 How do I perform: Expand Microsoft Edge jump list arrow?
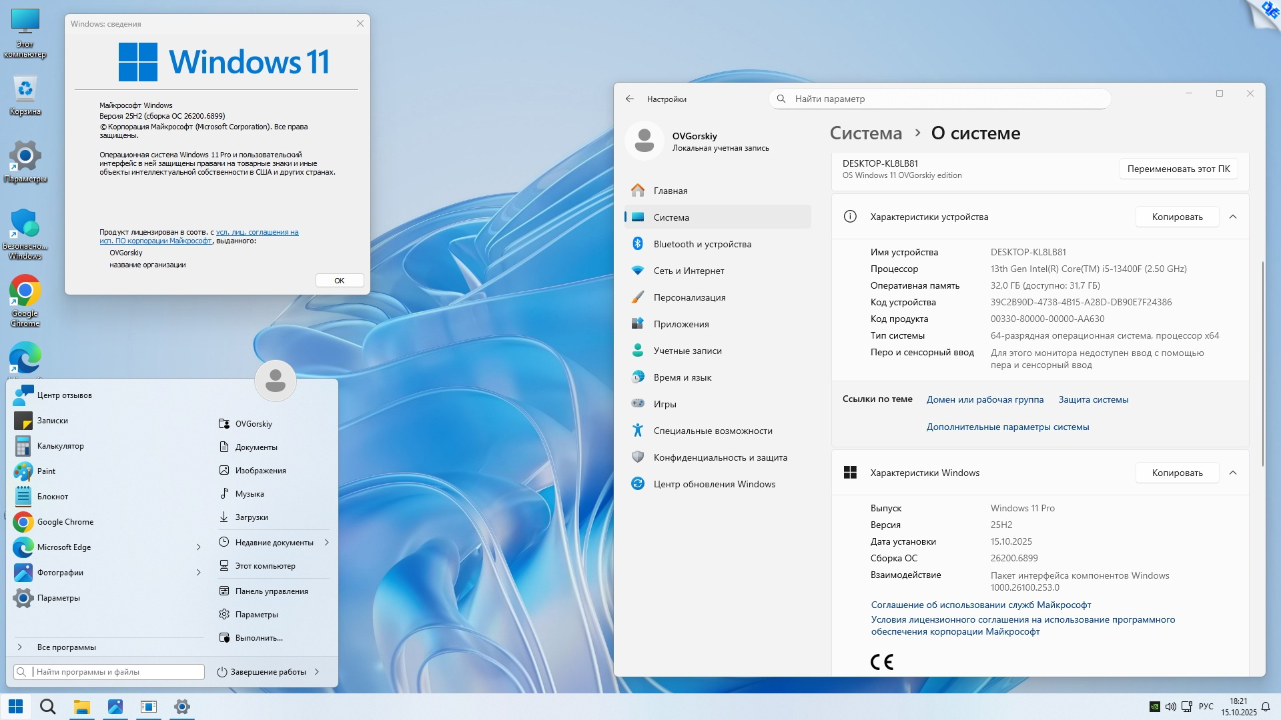pyautogui.click(x=198, y=547)
